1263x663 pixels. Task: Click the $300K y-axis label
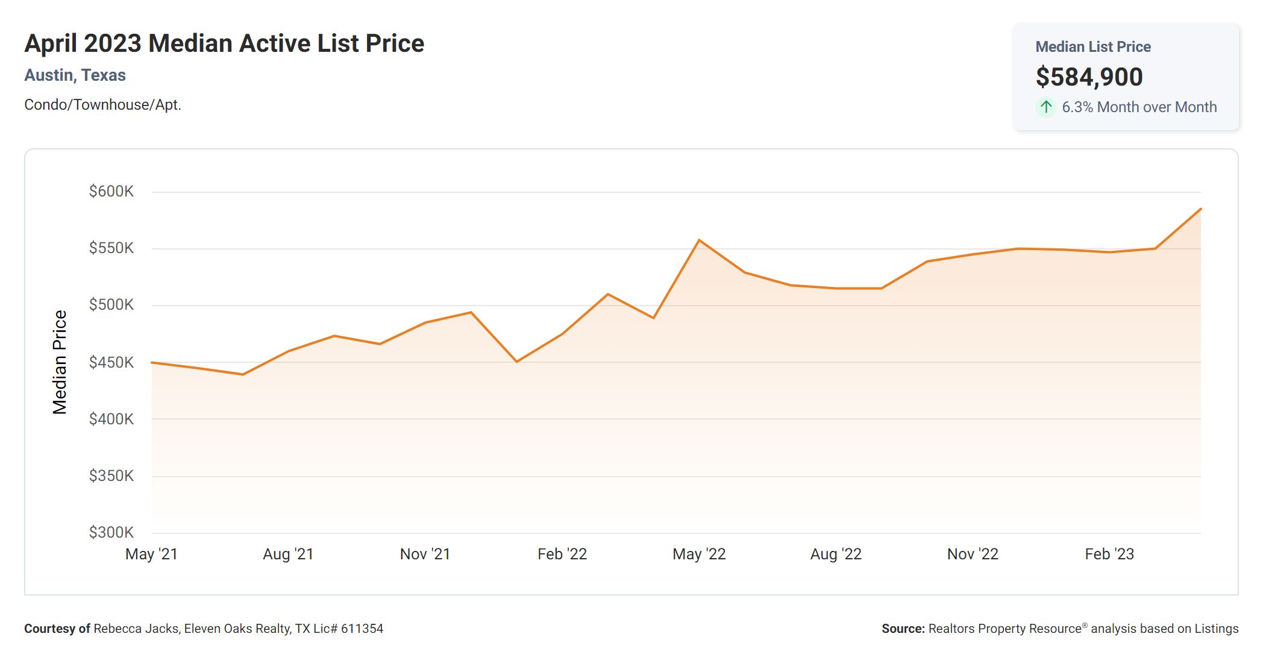111,532
